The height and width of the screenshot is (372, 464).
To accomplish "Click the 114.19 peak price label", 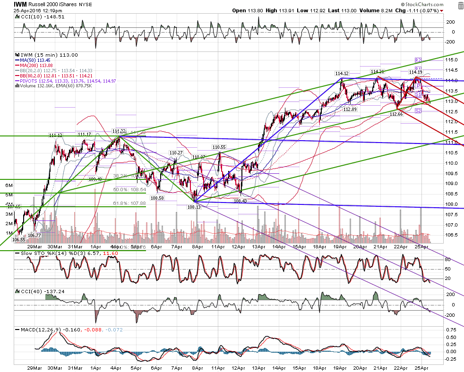I will 415,72.
